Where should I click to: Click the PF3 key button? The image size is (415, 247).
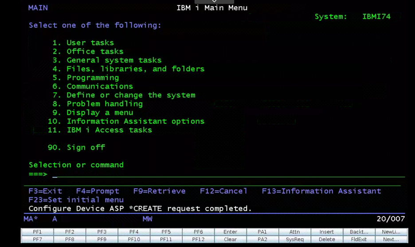102,232
